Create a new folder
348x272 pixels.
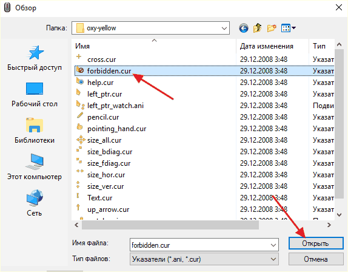[x=272, y=28]
